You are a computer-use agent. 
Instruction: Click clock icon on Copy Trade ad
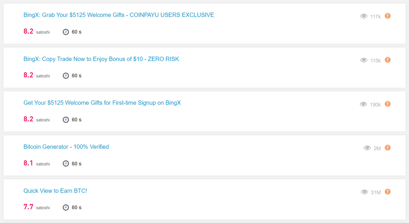(66, 76)
